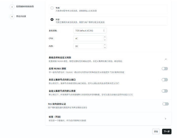
Task: Select the 共享 host radio option
Action: (52, 19)
